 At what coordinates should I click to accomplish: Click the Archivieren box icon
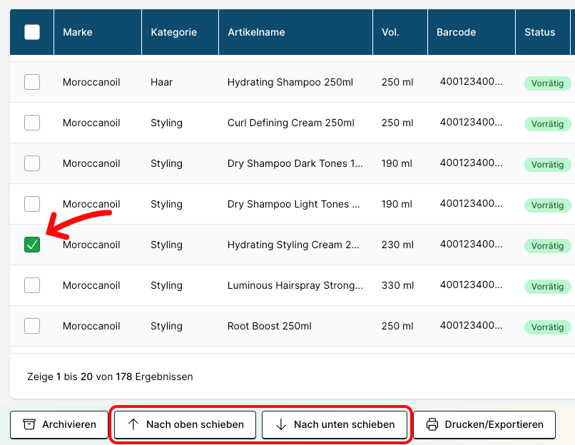[x=29, y=424]
